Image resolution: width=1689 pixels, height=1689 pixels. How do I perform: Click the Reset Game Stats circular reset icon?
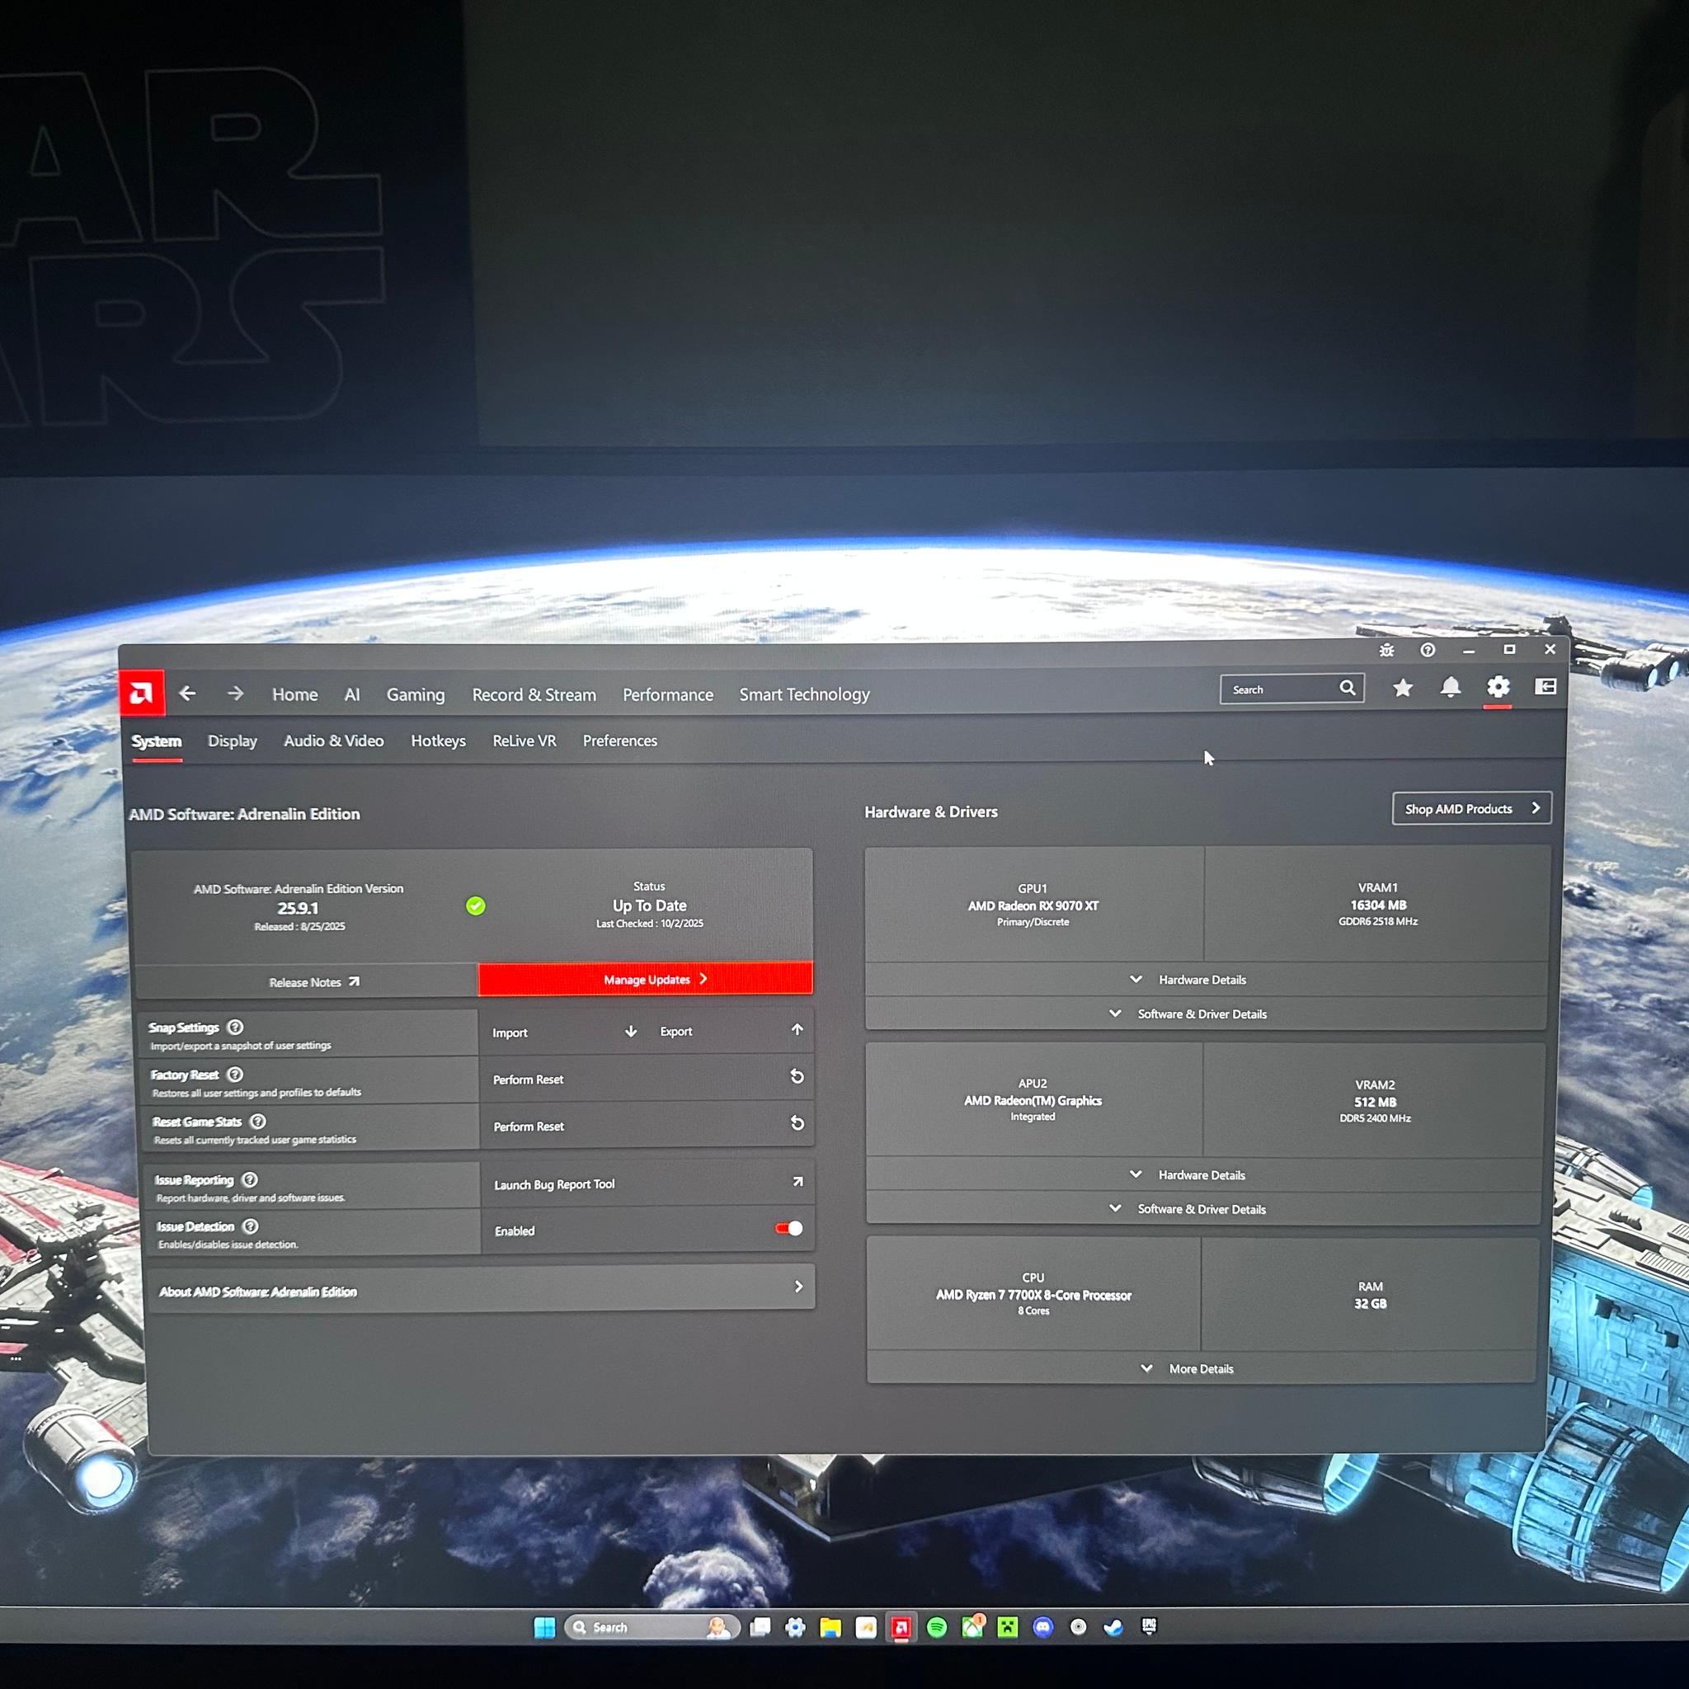click(x=797, y=1123)
